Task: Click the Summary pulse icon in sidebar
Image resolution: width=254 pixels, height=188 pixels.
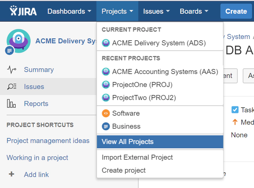Action: [12, 70]
